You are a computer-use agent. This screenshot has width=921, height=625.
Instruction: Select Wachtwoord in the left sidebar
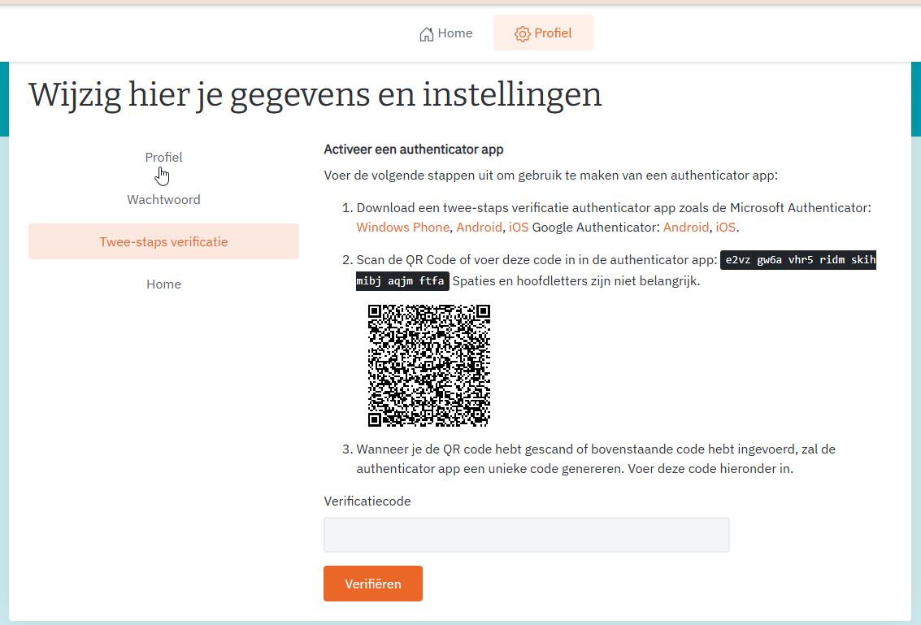pyautogui.click(x=164, y=200)
